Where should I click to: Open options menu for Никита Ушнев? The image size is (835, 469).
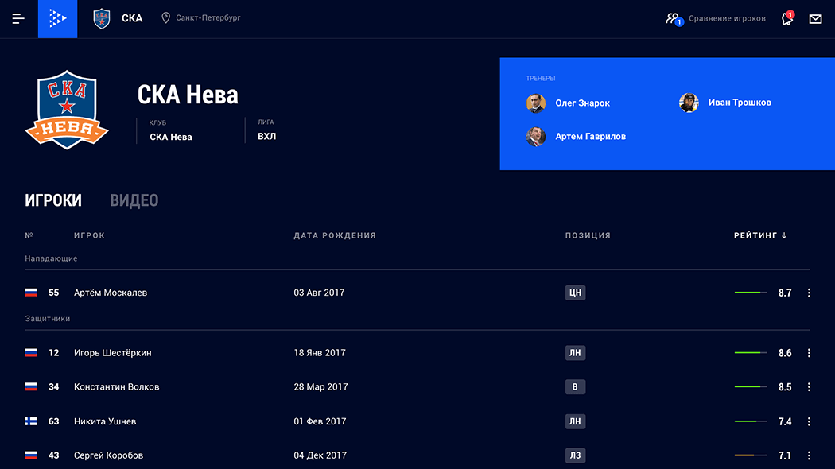[x=809, y=421]
